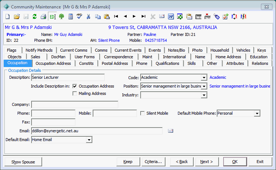Uncheck Occupation Address checkbox
This screenshot has height=170, width=276.
point(75,86)
